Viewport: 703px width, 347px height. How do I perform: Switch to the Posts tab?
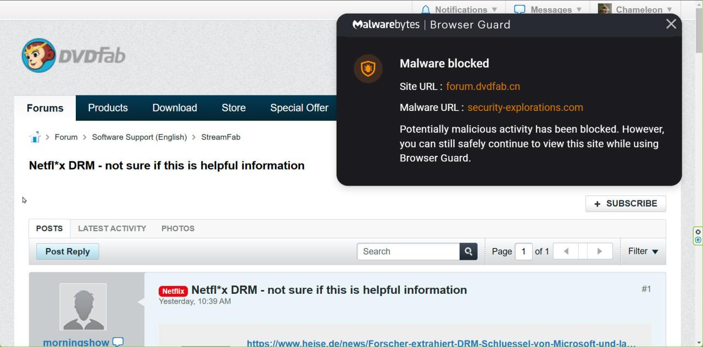[49, 228]
